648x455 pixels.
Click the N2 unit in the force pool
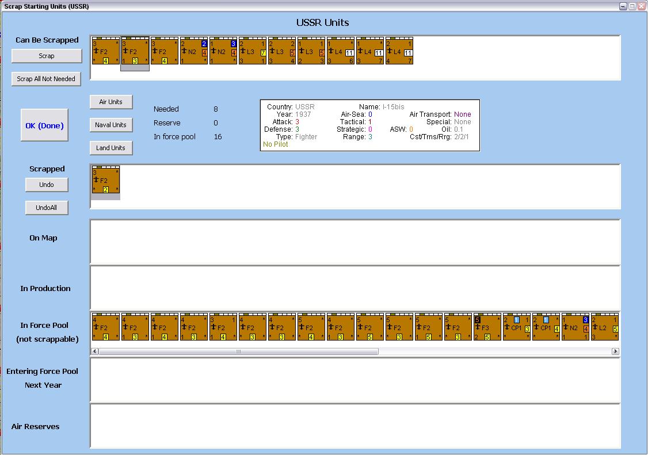(x=575, y=327)
